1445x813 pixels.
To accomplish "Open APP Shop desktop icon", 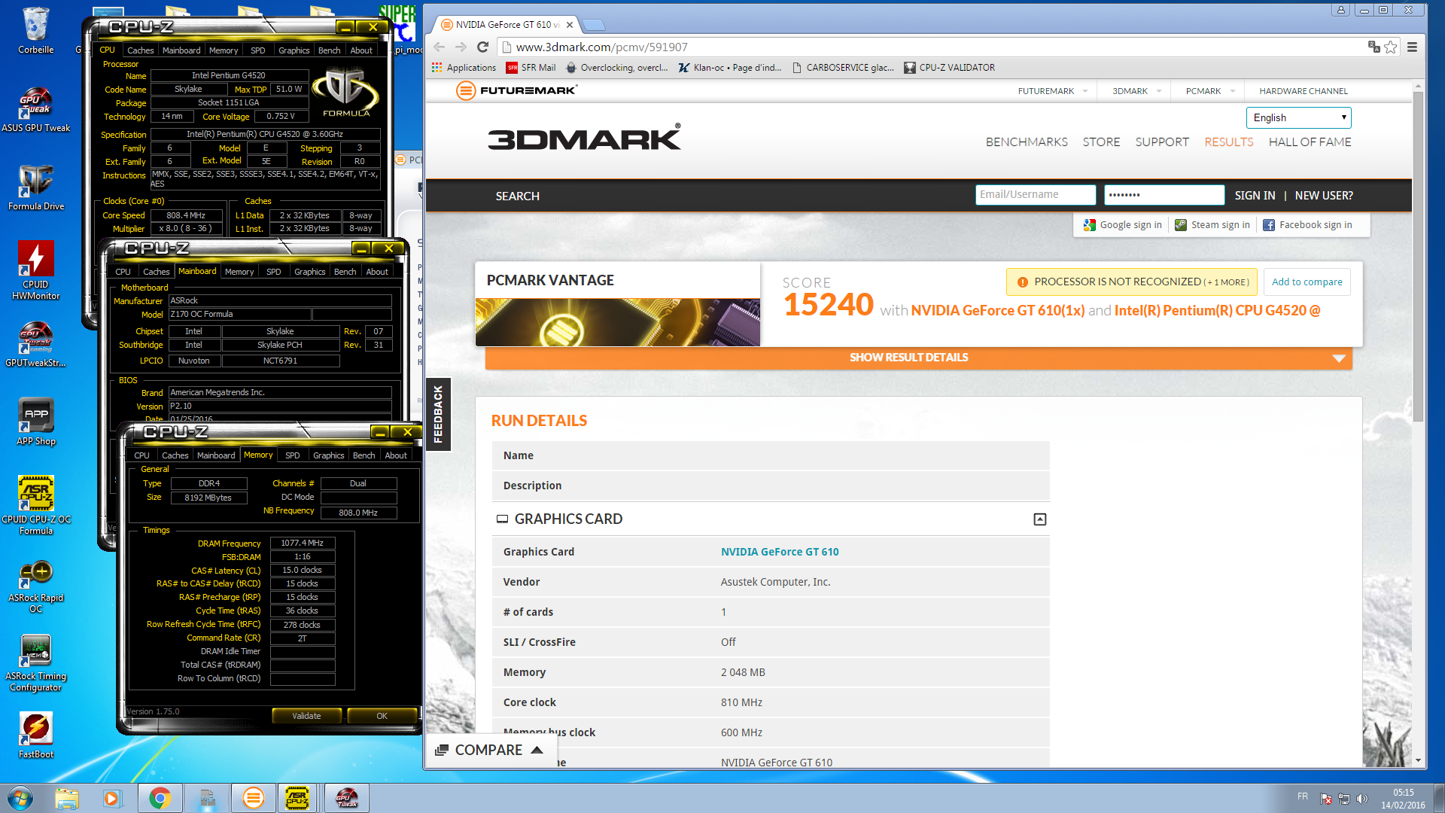I will [35, 422].
